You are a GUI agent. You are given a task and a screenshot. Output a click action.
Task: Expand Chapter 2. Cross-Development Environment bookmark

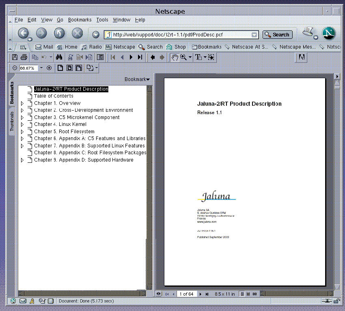pos(22,110)
